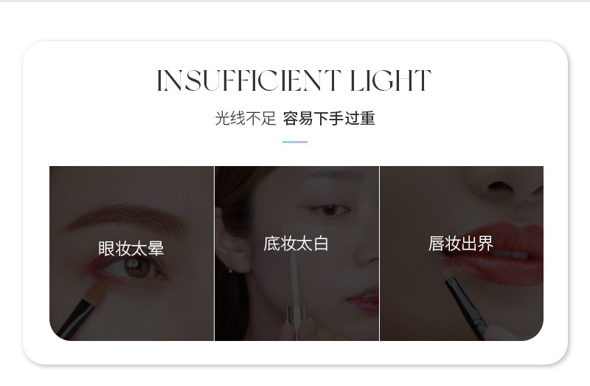Click the 底妆太白 label
590x386 pixels.
point(296,244)
